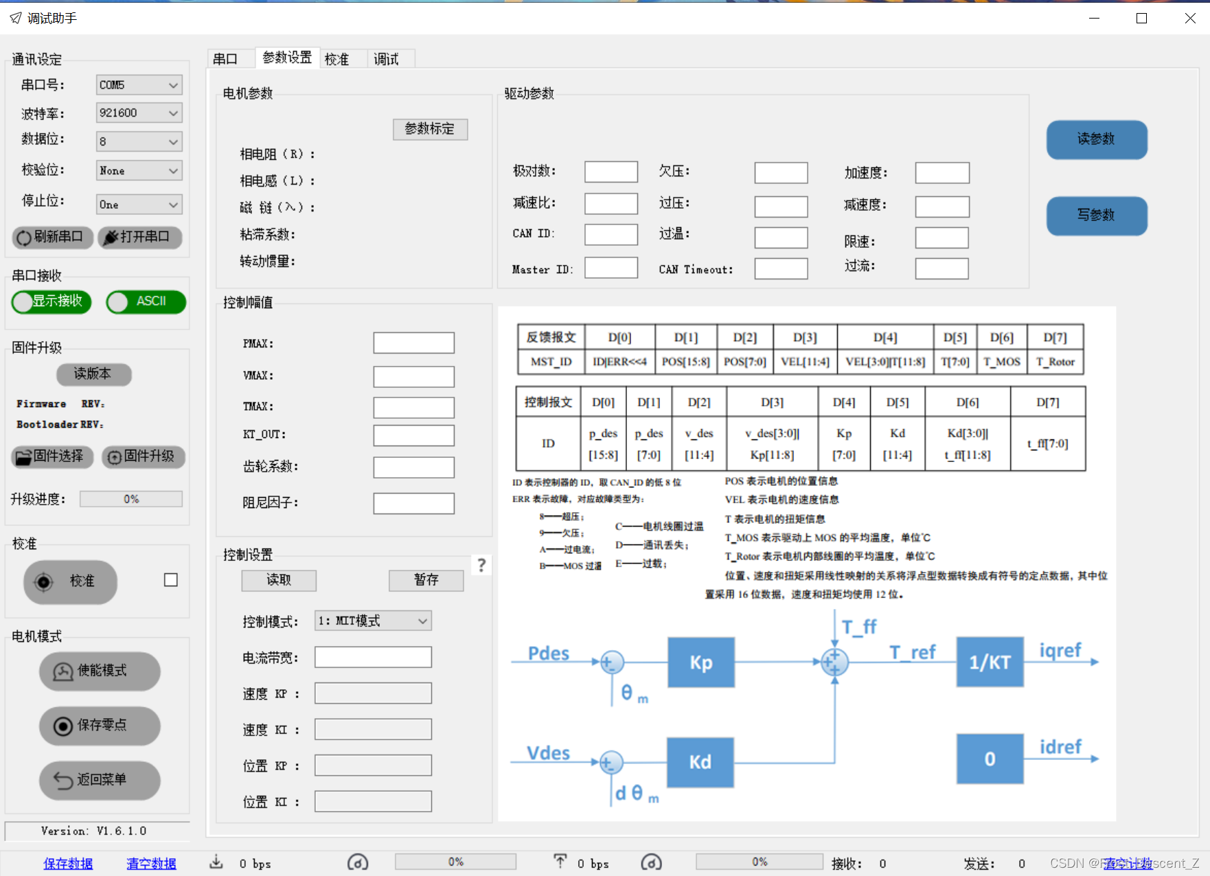
Task: Click the 速度 KP input field
Action: pos(373,693)
